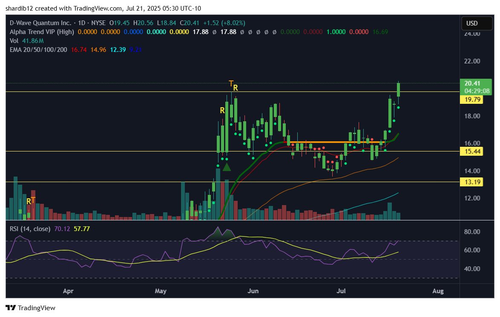The width and height of the screenshot is (500, 317).
Task: Click the red 16.74 EMA 20 value
Action: [79, 50]
